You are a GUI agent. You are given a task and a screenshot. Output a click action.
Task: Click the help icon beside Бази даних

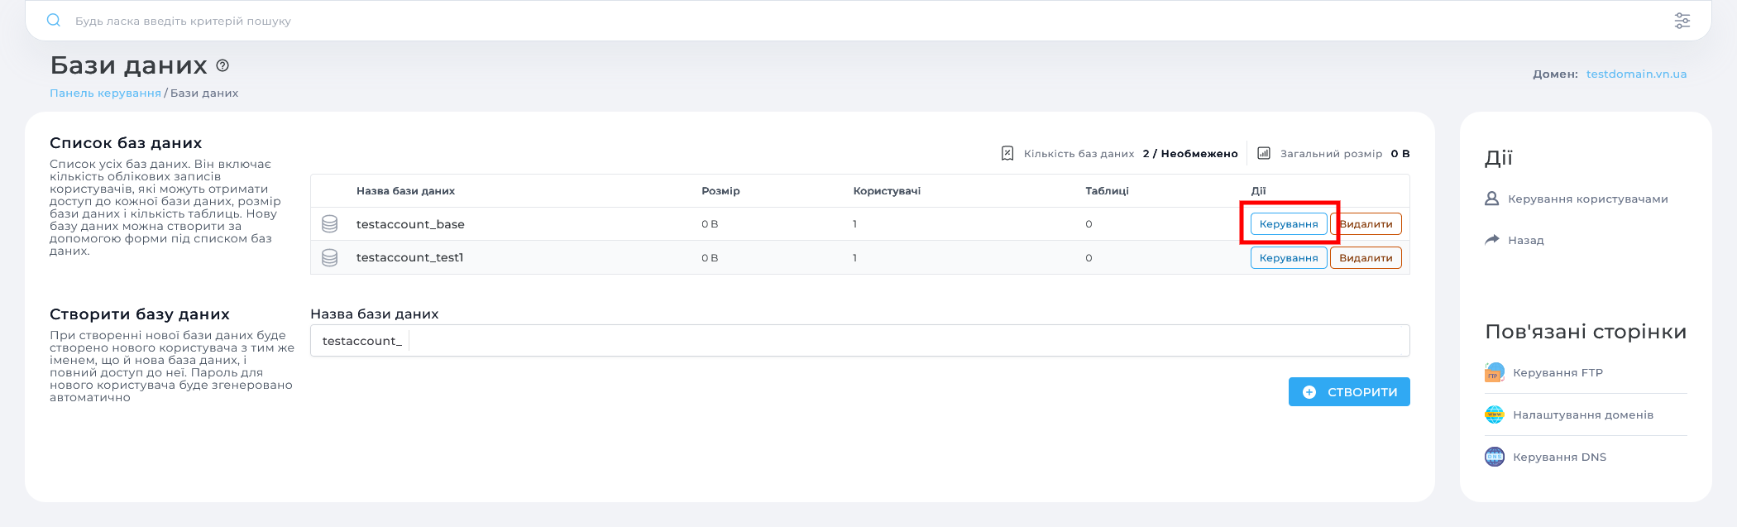223,65
